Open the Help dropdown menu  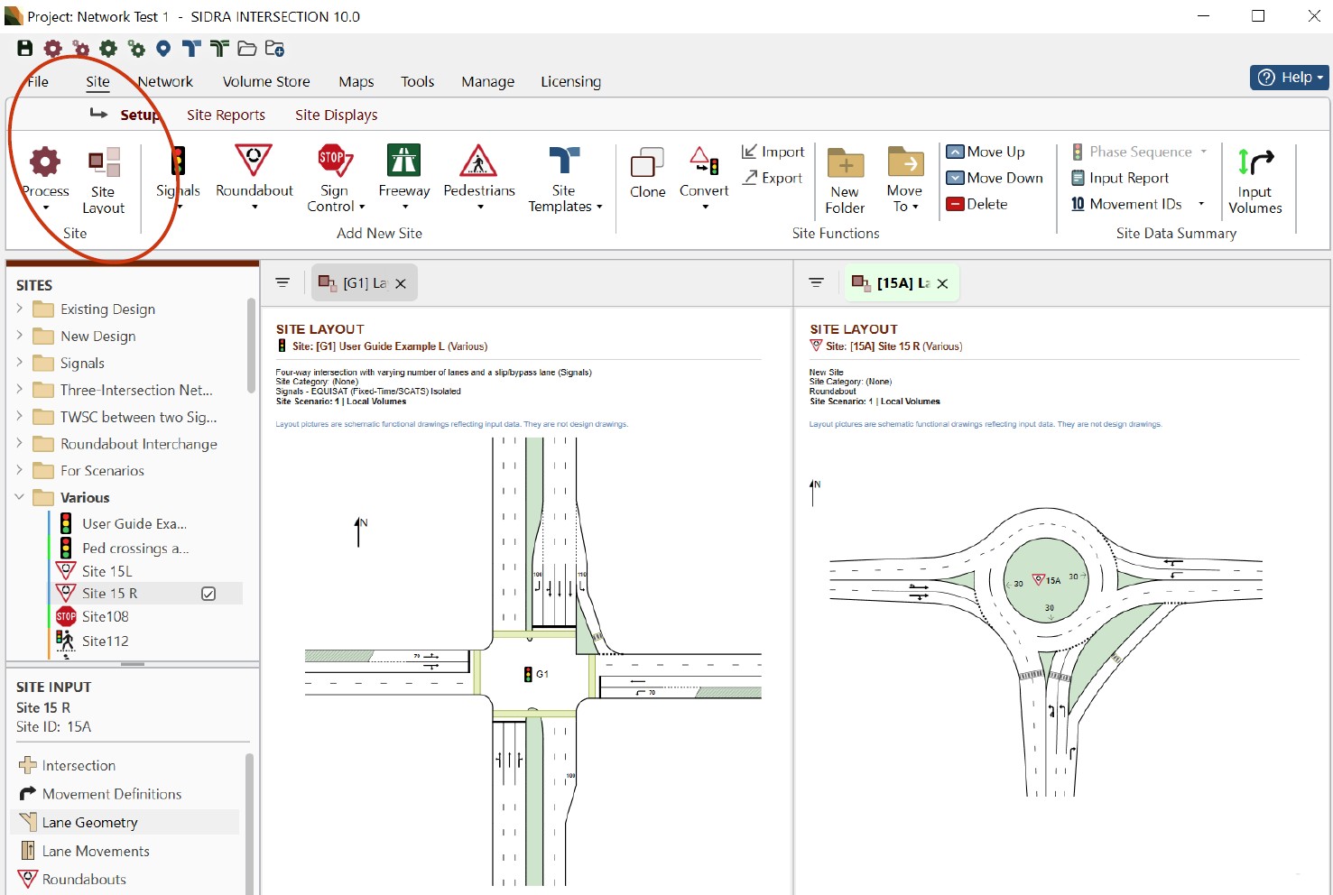click(x=1290, y=78)
